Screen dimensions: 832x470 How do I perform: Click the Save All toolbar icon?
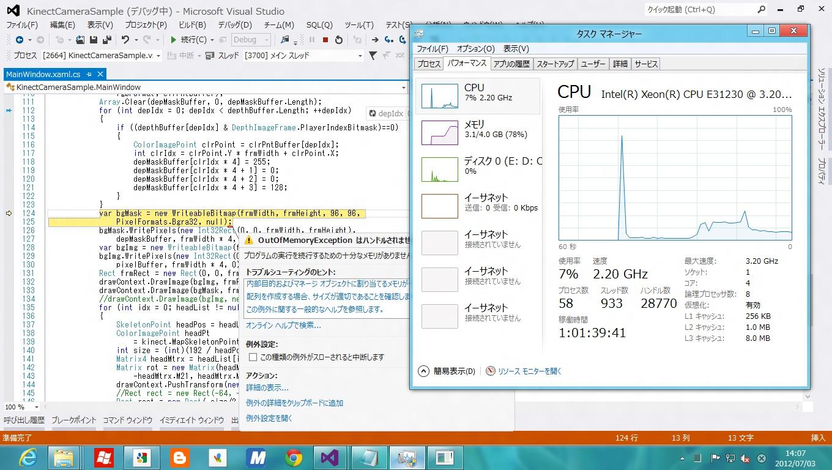(106, 40)
